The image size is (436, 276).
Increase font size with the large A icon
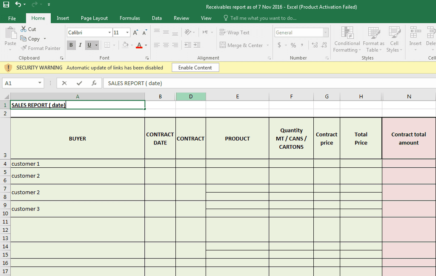135,32
